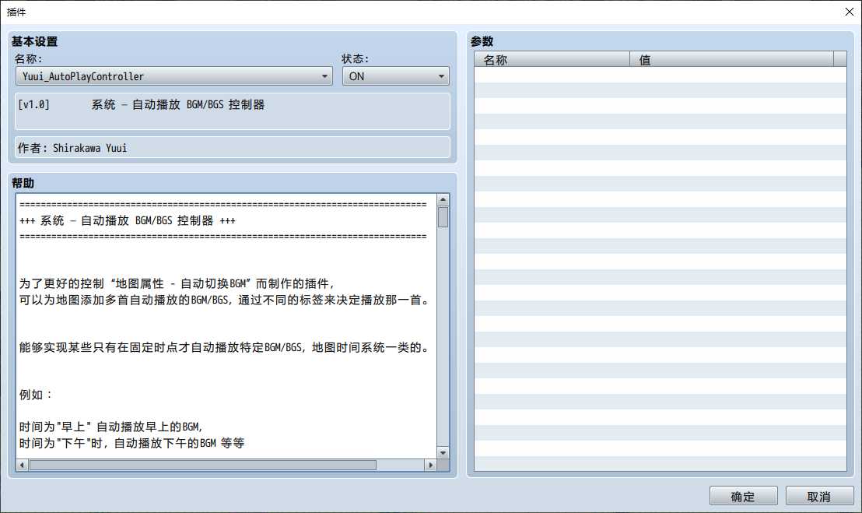Image resolution: width=862 pixels, height=513 pixels.
Task: Click the help line starting 可以为地图添加多首
Action: pos(225,300)
